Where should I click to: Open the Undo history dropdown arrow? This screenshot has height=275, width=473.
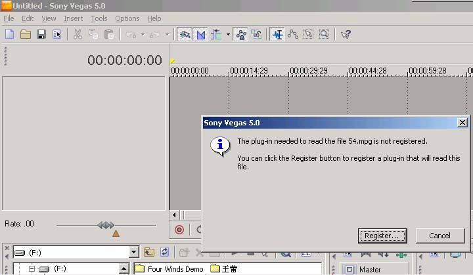[143, 35]
